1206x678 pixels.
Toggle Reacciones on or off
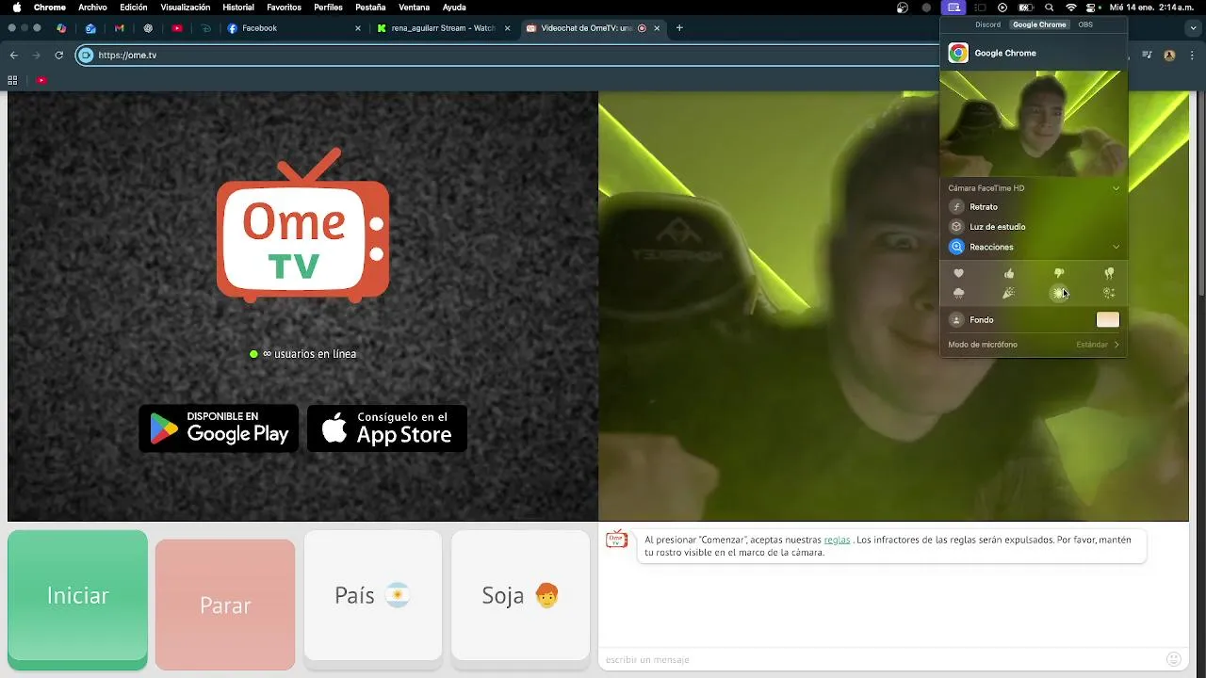tap(956, 247)
